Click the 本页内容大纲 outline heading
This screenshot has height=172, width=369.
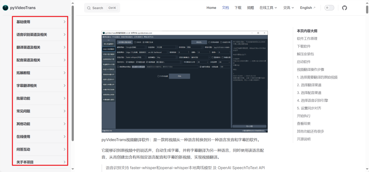point(307,31)
